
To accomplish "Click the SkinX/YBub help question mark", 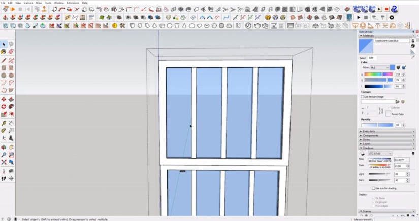I will point(394,9).
